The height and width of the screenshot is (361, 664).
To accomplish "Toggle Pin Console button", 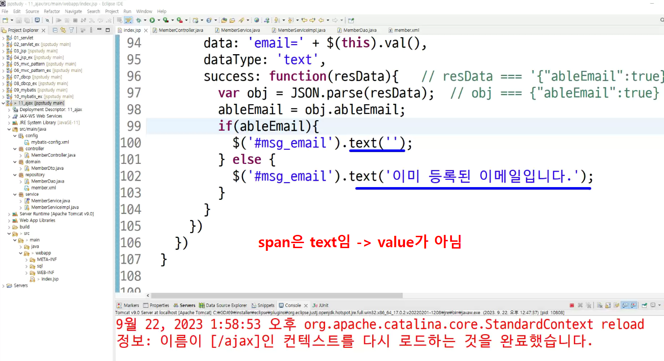I will [644, 305].
